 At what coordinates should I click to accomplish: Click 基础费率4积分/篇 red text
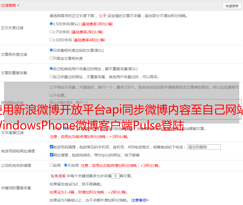tap(89, 40)
